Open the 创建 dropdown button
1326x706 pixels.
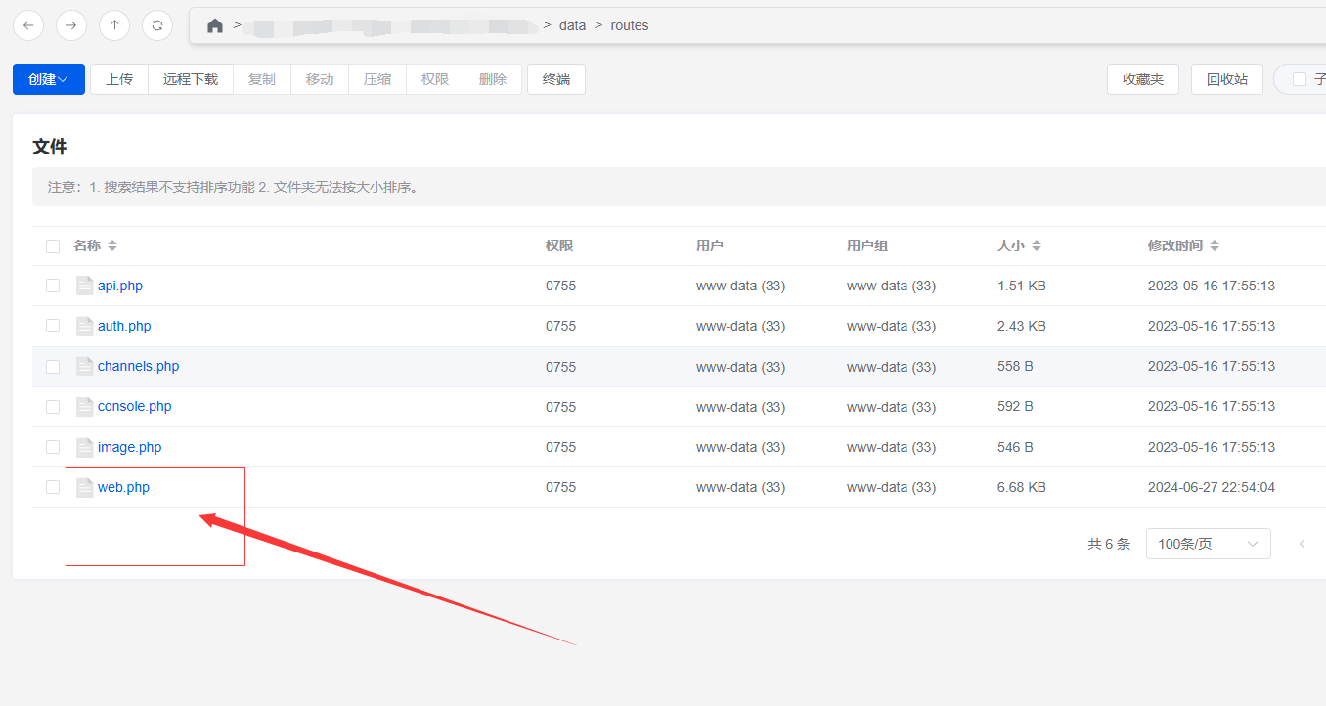[49, 79]
